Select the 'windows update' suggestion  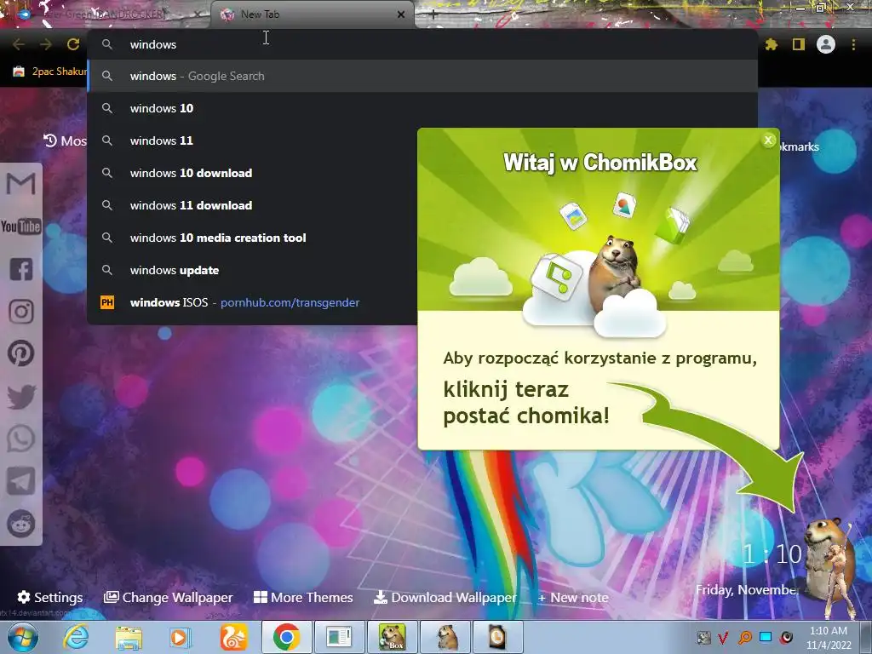253,270
